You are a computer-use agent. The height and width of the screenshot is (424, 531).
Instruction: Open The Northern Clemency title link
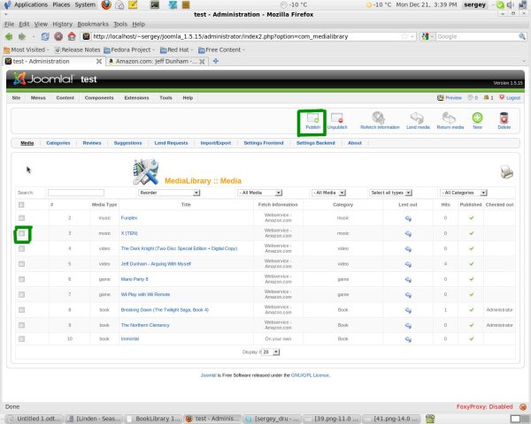coord(145,325)
